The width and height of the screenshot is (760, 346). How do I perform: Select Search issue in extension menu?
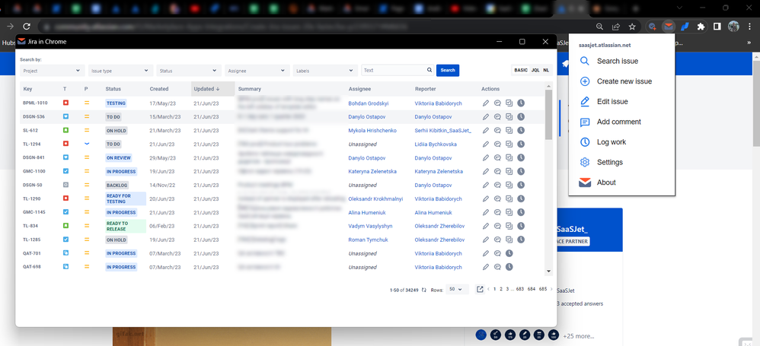point(622,61)
